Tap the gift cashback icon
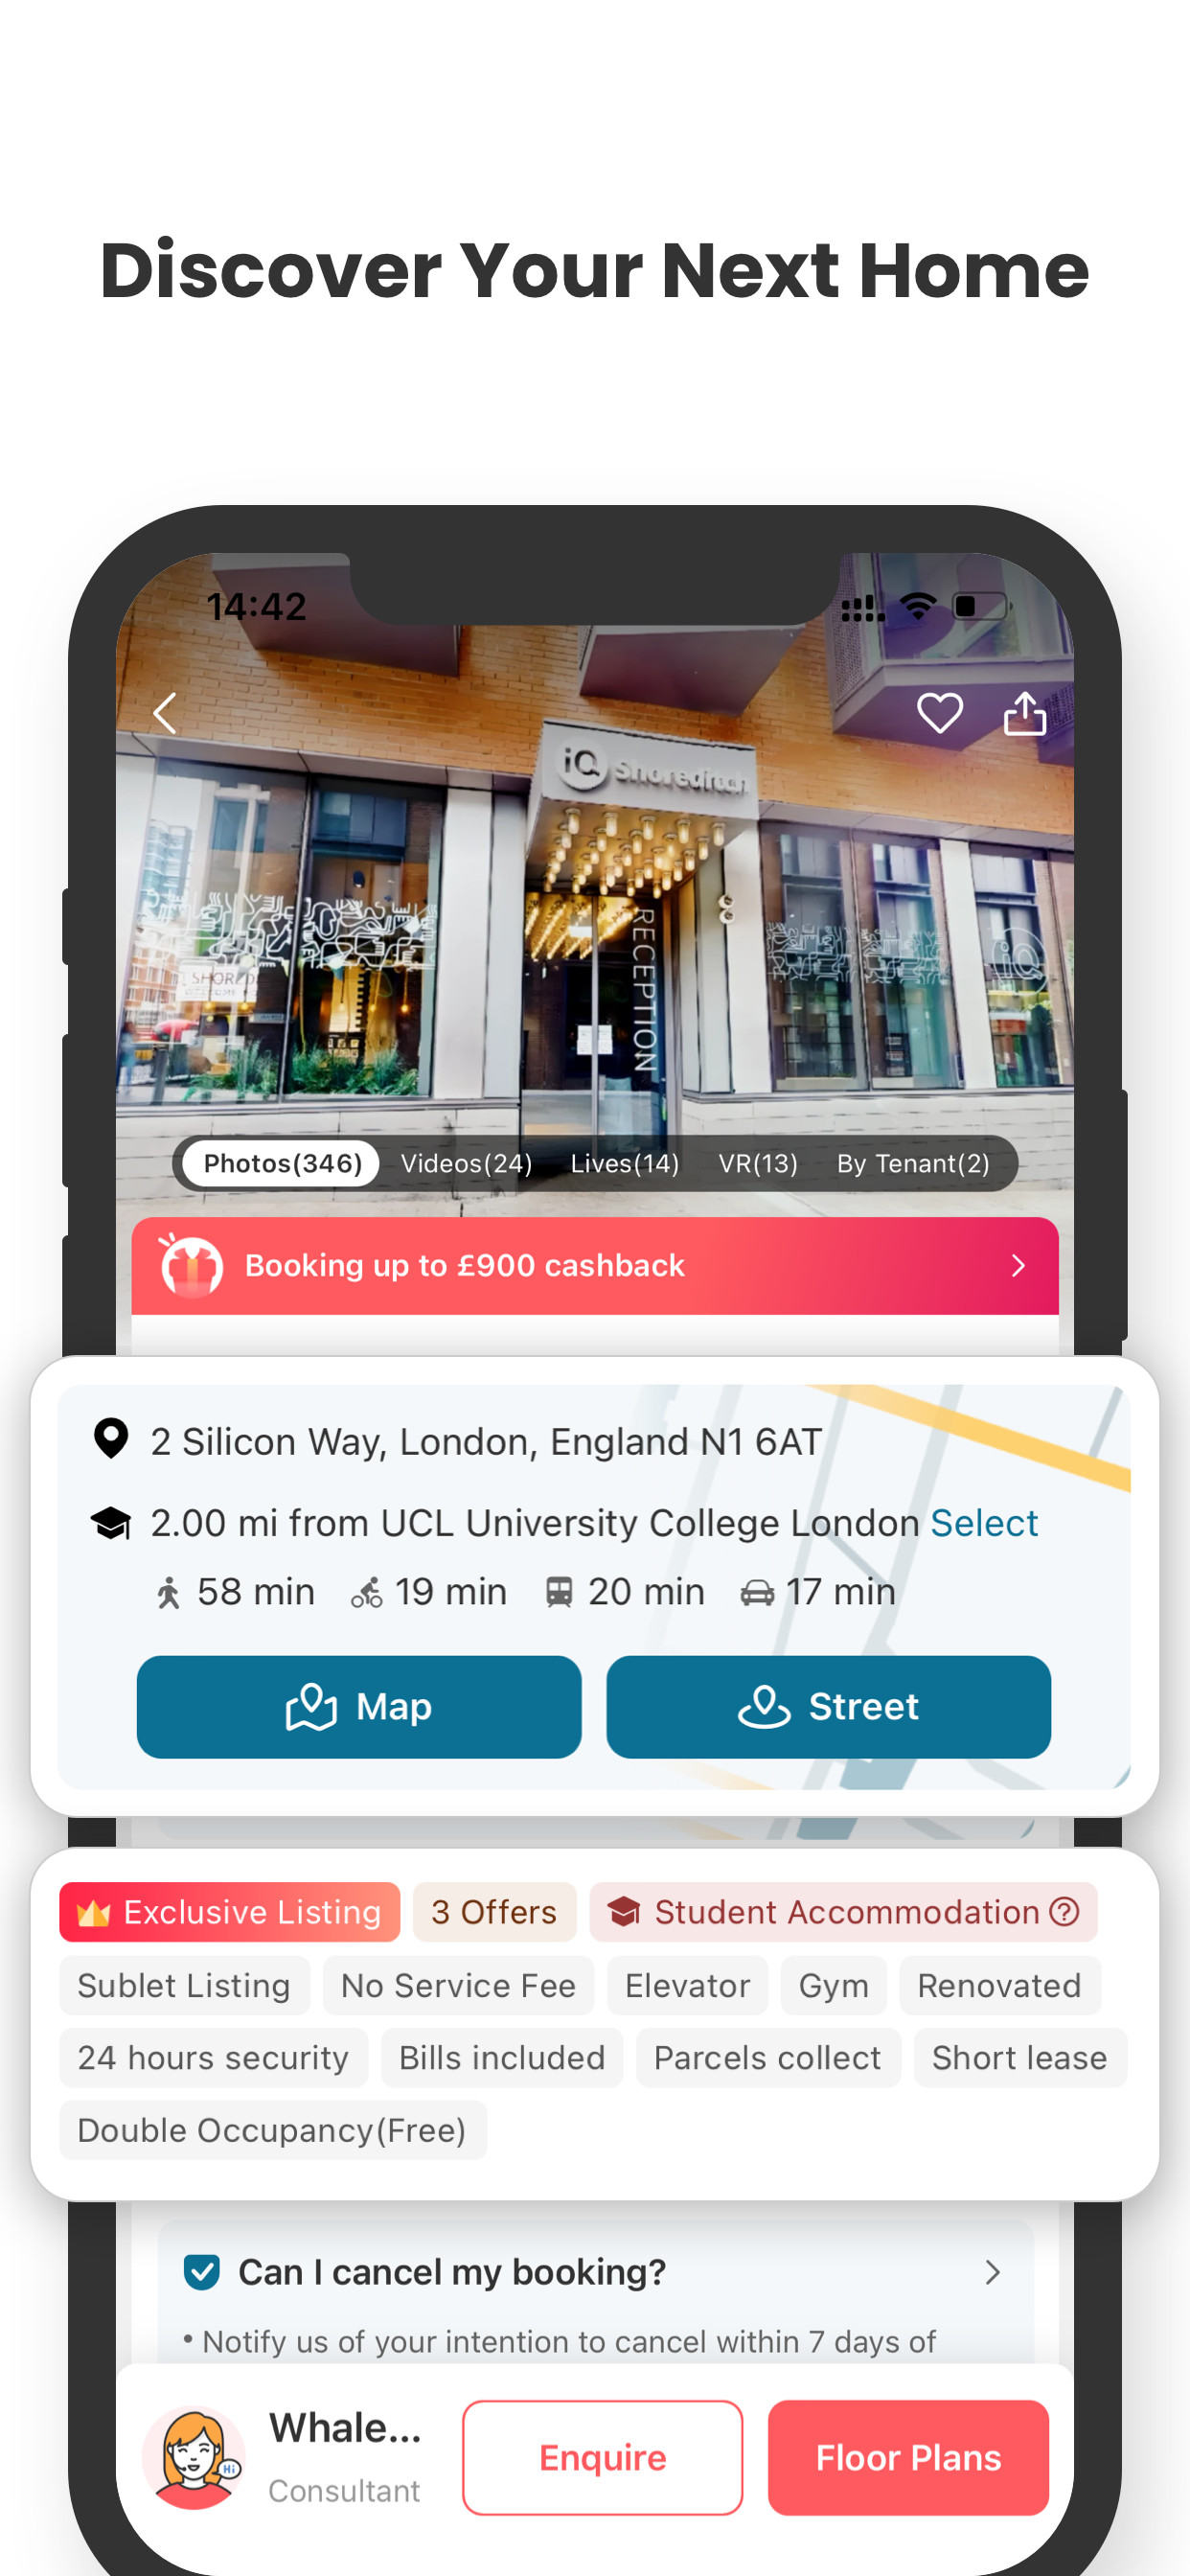The height and width of the screenshot is (2576, 1190). (192, 1265)
